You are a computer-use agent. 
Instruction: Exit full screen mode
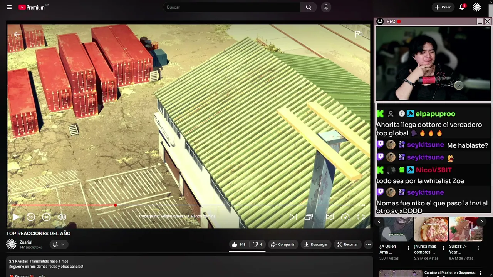(361, 217)
